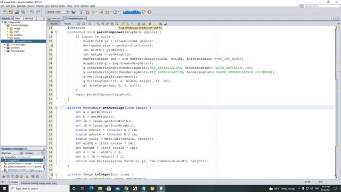
Task: Click the Save All toolbar icon
Action: pos(23,12)
